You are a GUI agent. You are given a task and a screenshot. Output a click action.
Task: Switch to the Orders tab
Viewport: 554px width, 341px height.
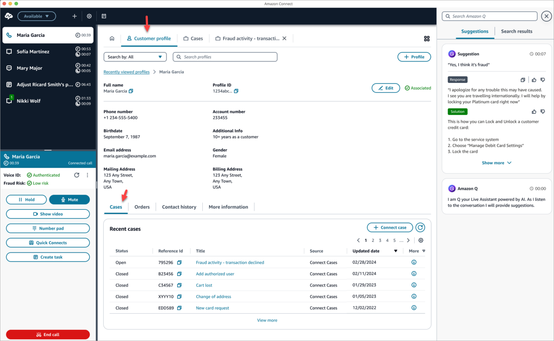pos(142,207)
